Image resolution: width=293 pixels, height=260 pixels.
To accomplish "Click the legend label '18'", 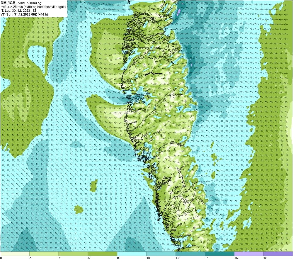I will (265, 258).
